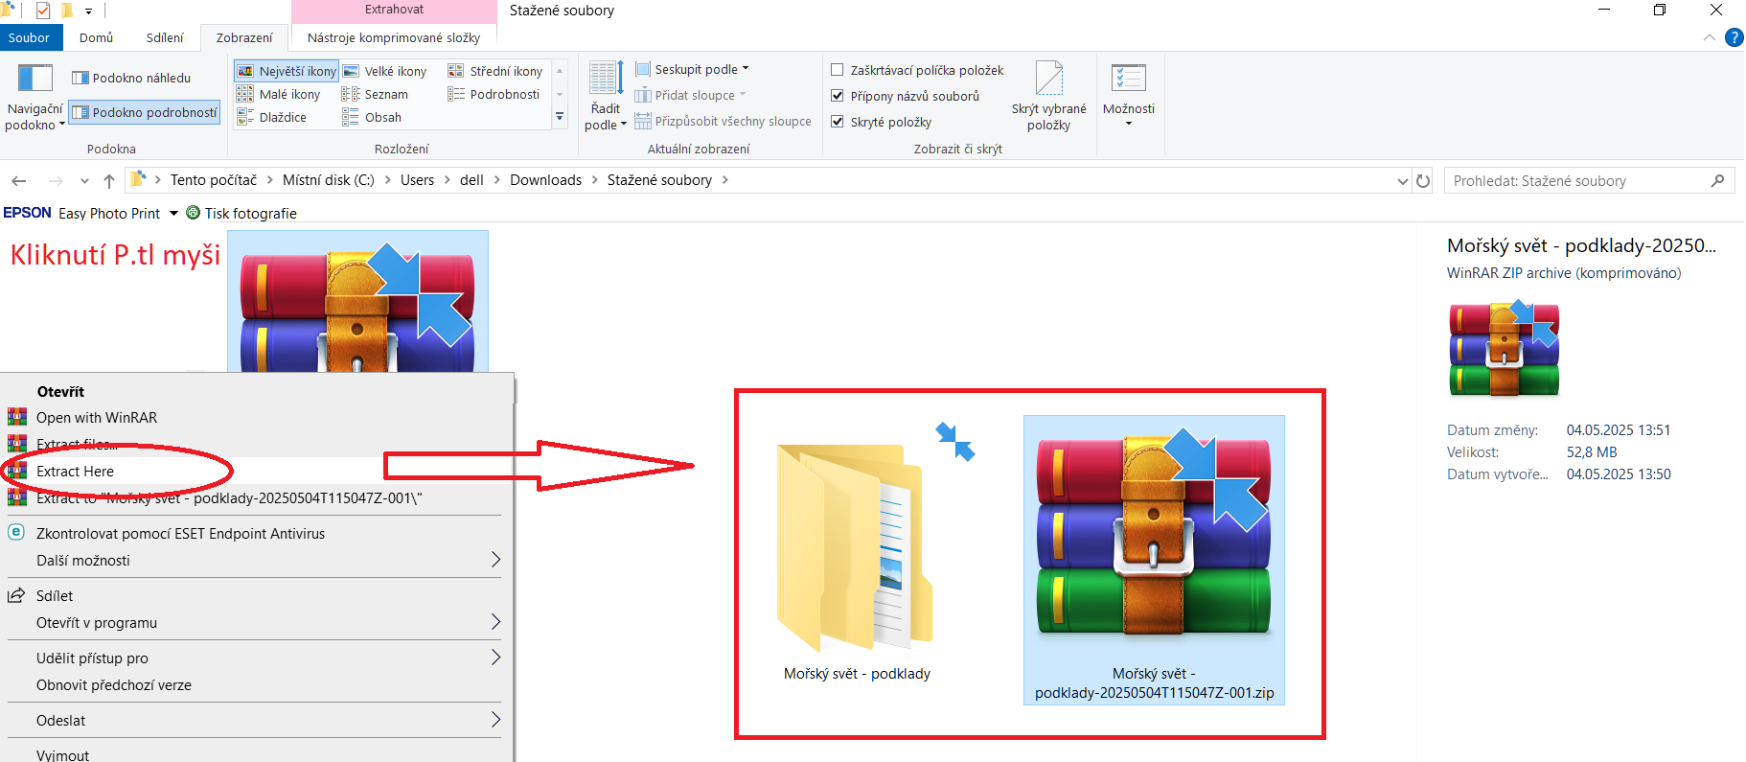Click Místní disk (C:) breadcrumb
The image size is (1746, 762).
click(x=329, y=180)
